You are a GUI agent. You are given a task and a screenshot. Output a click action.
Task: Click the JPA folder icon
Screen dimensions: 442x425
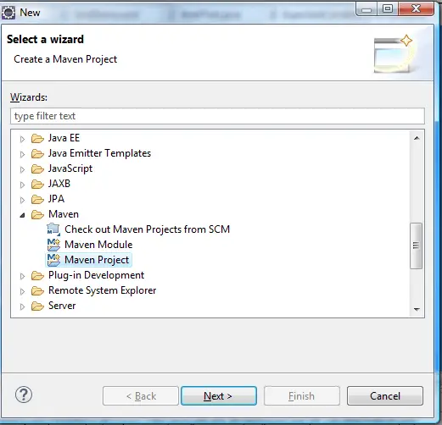click(37, 200)
